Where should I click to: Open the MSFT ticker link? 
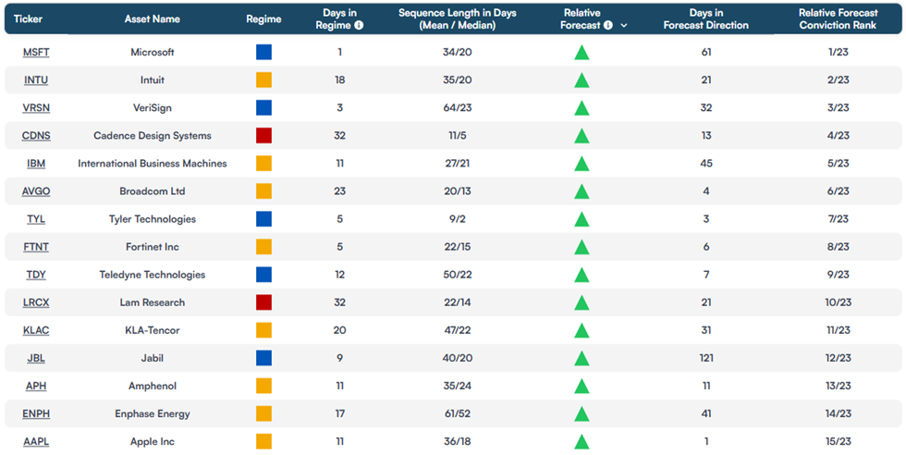pos(36,52)
